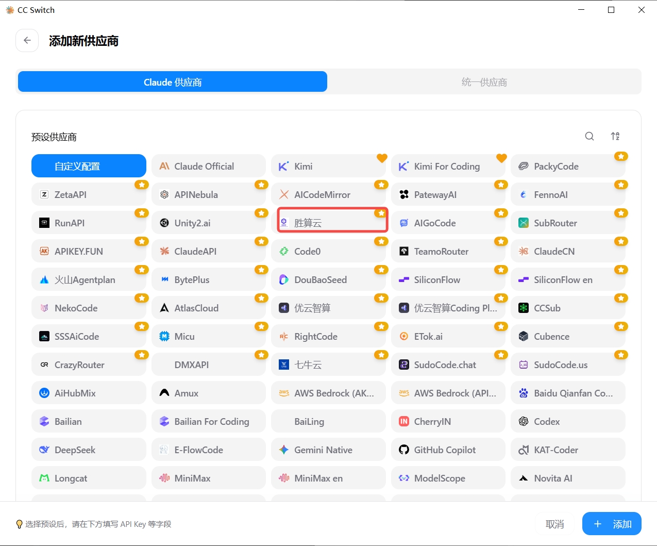
Task: Pick the CCSub provider
Action: click(x=568, y=308)
